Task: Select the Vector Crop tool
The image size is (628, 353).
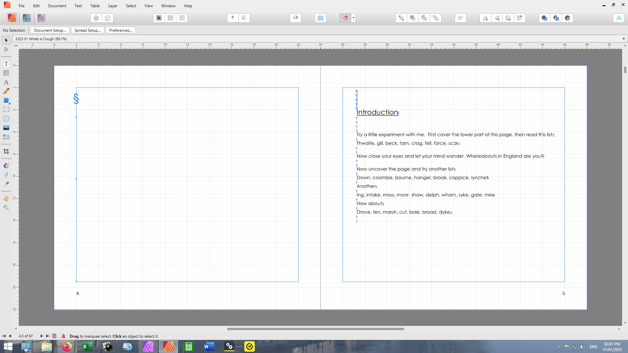Action: (x=6, y=151)
